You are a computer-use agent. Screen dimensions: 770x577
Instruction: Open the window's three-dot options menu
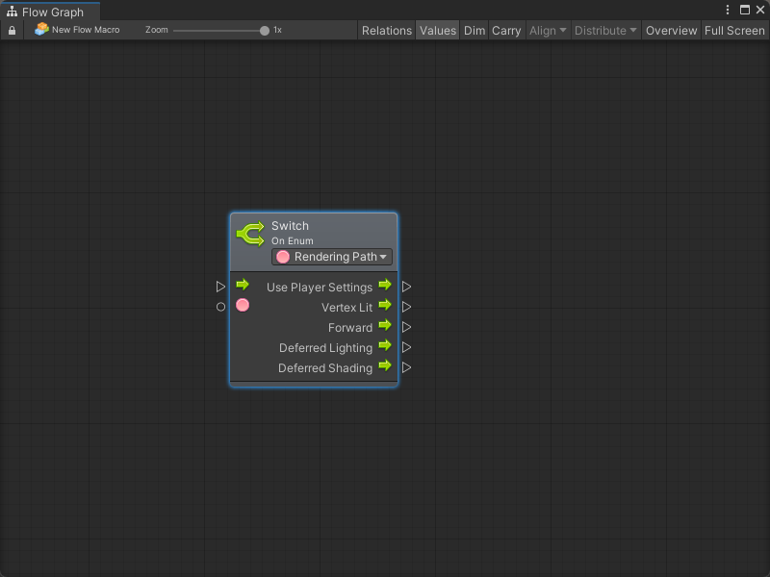728,10
